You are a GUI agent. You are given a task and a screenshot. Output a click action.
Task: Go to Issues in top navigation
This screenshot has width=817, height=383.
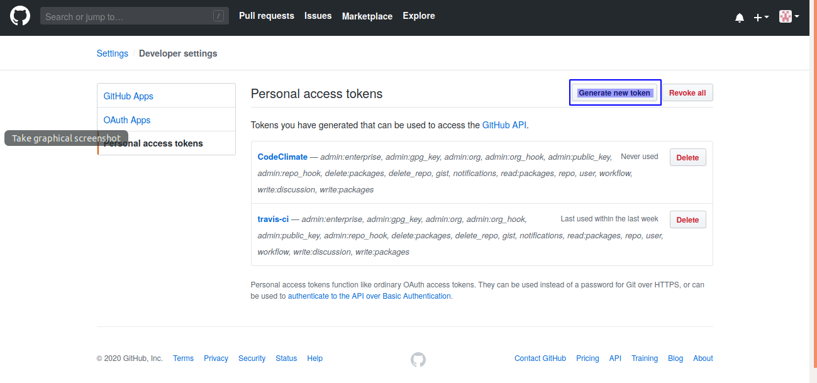click(x=318, y=16)
